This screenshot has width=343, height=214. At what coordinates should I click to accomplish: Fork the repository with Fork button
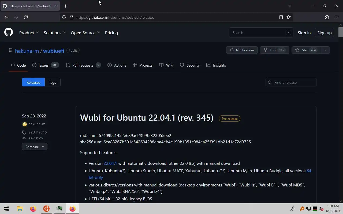[274, 50]
